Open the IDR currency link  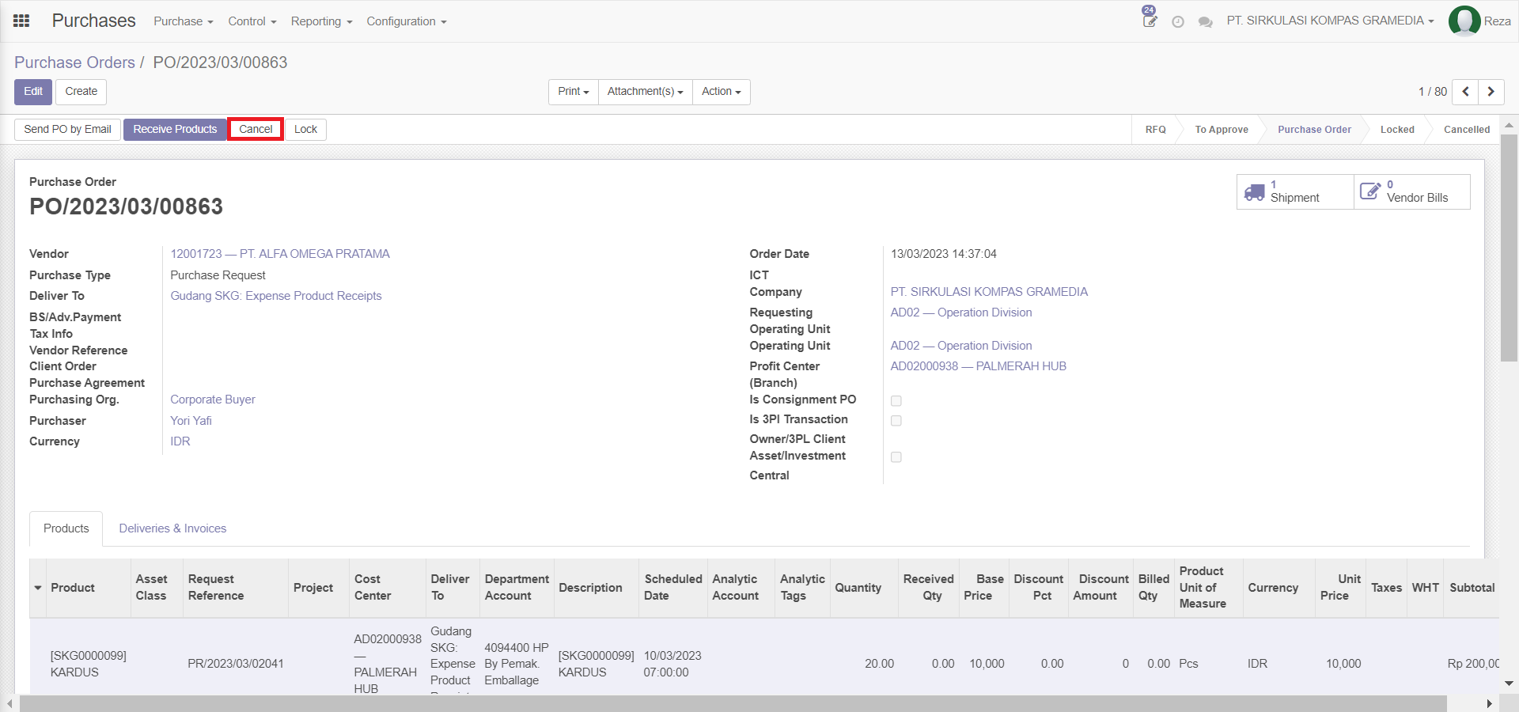point(180,441)
